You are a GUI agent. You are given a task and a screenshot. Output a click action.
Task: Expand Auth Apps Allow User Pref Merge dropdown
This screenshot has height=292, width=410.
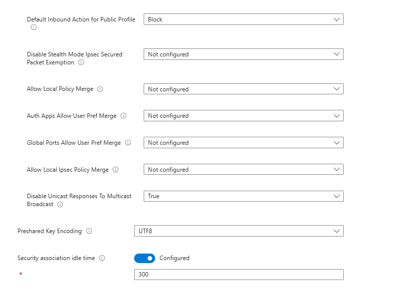[x=243, y=116]
